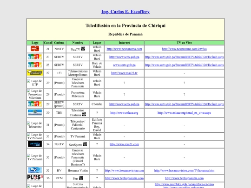Click the HV Hosanna Visión logo

[x=35, y=170]
